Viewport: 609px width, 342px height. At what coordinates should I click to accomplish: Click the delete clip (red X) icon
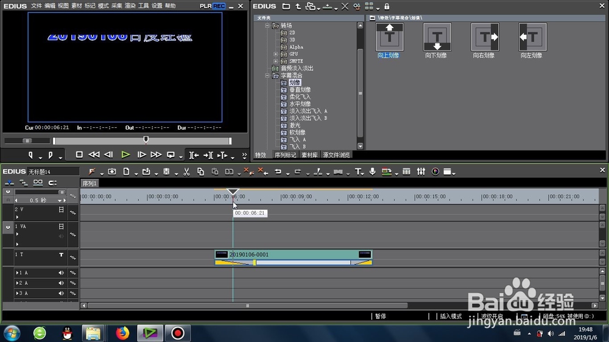248,172
